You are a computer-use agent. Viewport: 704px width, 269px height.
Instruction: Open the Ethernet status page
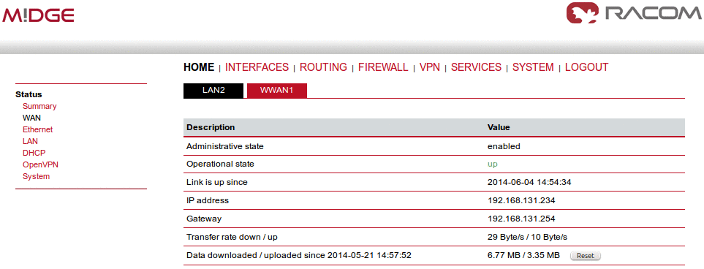(x=38, y=130)
